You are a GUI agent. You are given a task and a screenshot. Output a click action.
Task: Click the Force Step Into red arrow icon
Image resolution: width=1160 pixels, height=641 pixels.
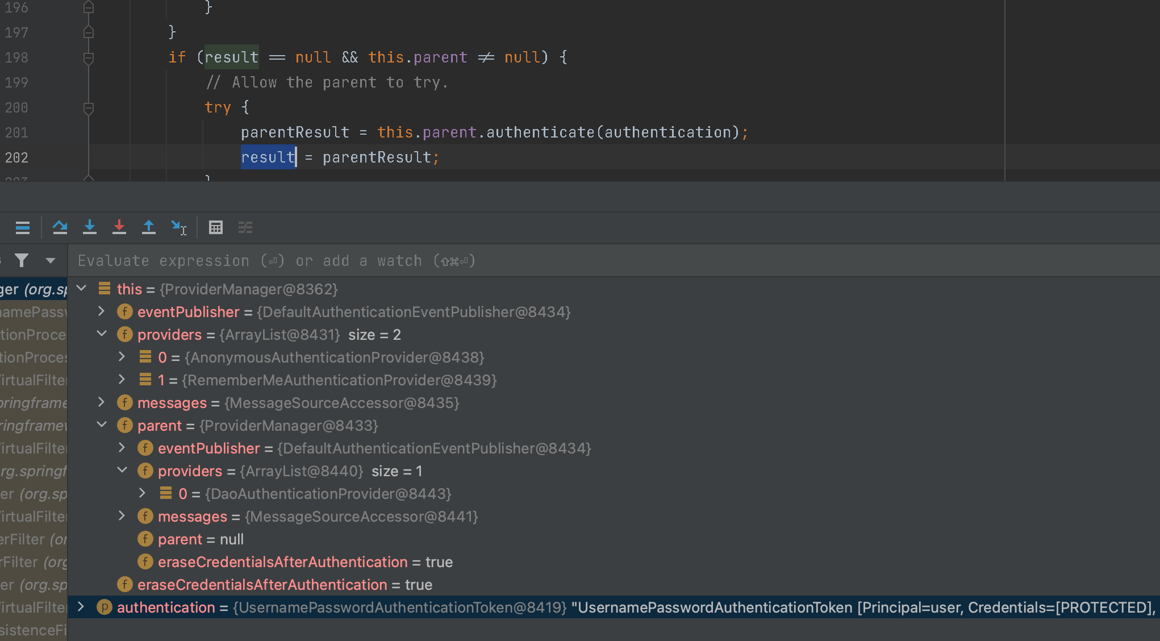[119, 228]
